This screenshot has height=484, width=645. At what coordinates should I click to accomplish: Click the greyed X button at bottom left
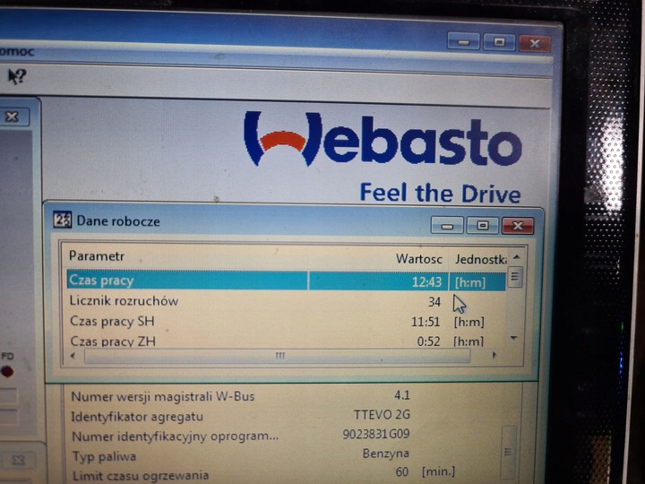tap(17, 460)
